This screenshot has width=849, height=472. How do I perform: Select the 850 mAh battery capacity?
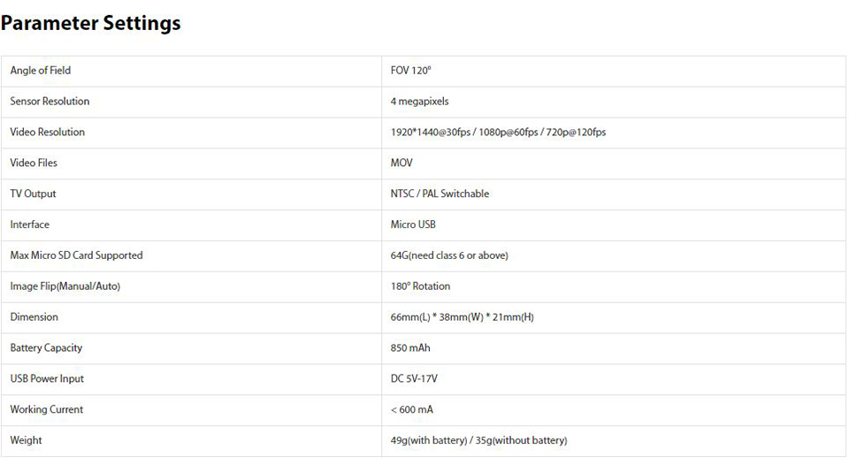(410, 348)
